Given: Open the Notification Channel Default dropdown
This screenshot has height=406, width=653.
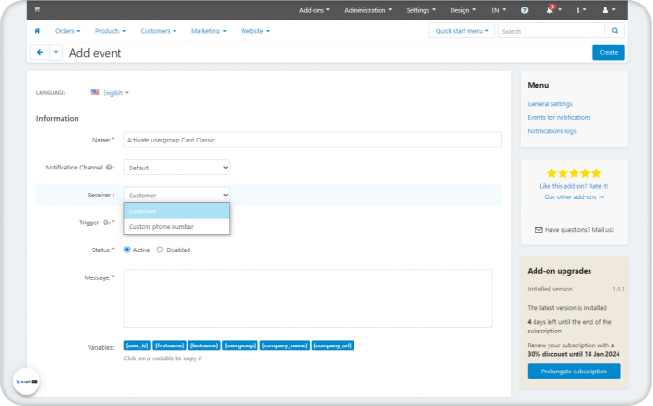Looking at the screenshot, I should (x=176, y=168).
